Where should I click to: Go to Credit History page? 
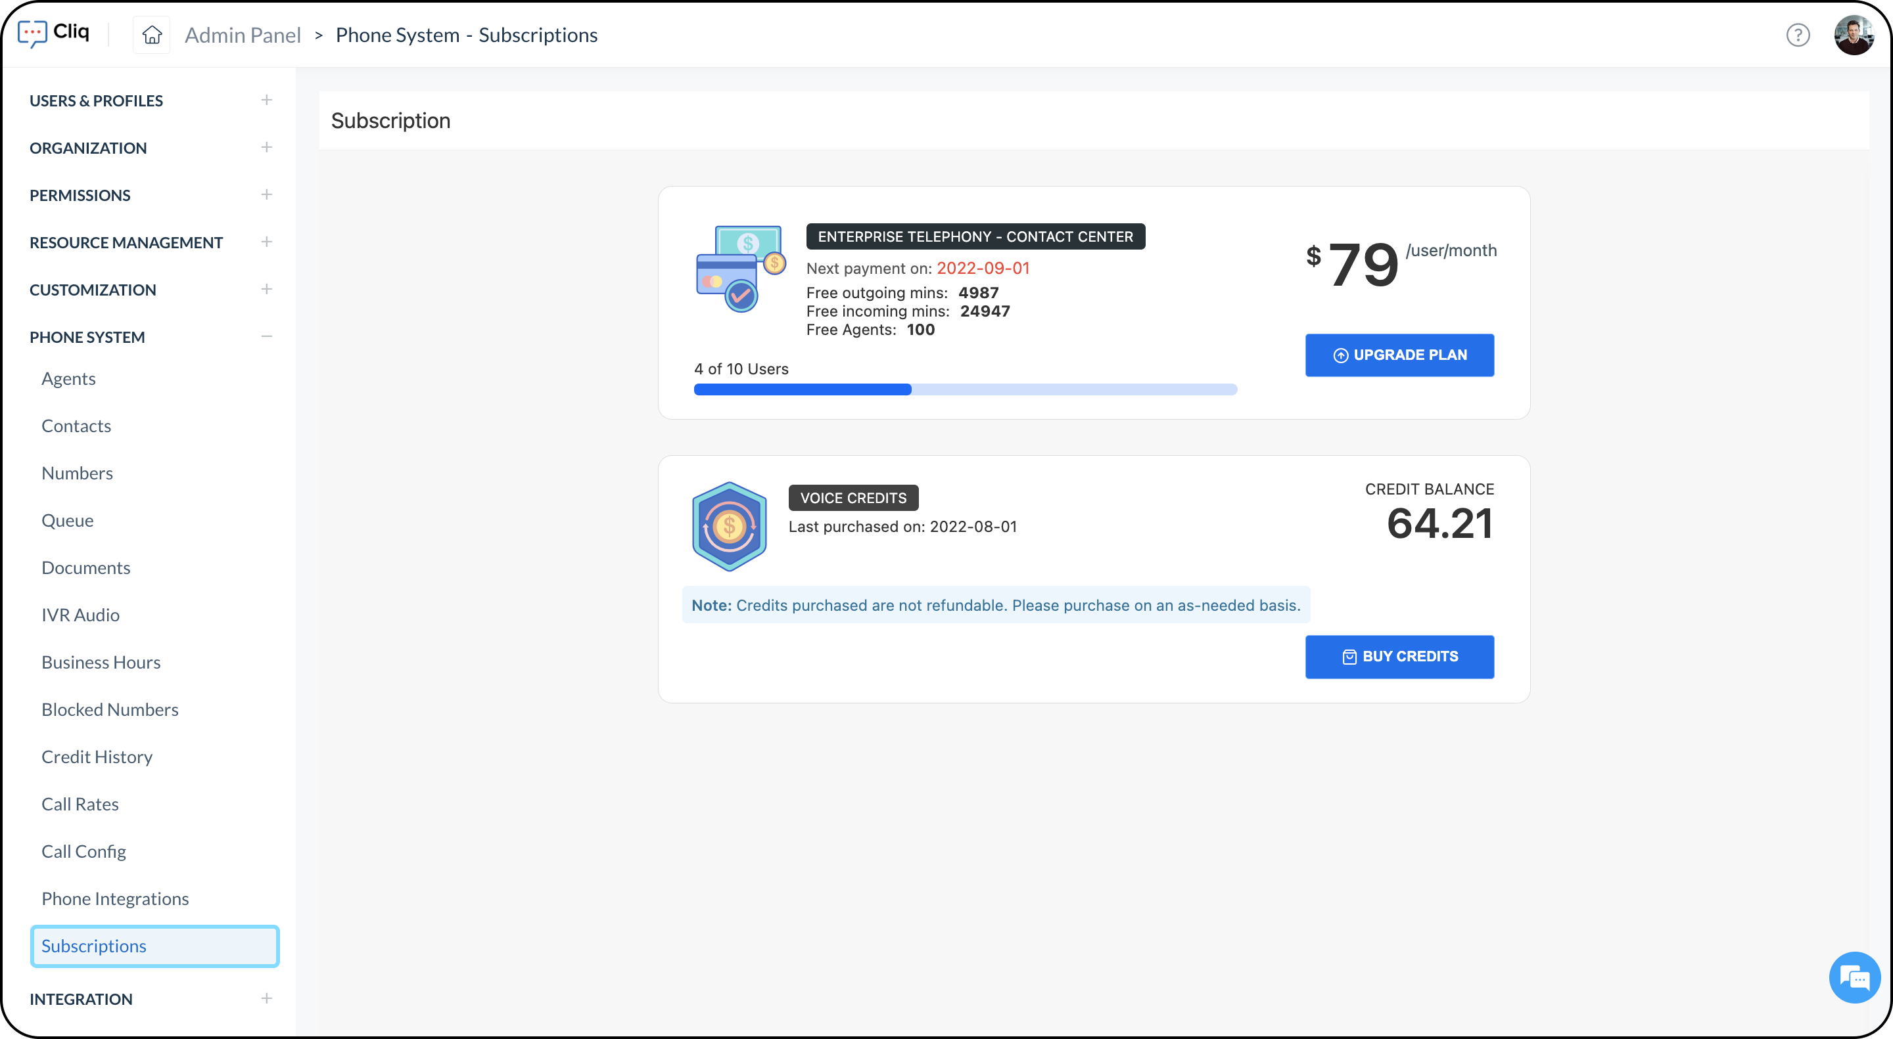coord(96,757)
